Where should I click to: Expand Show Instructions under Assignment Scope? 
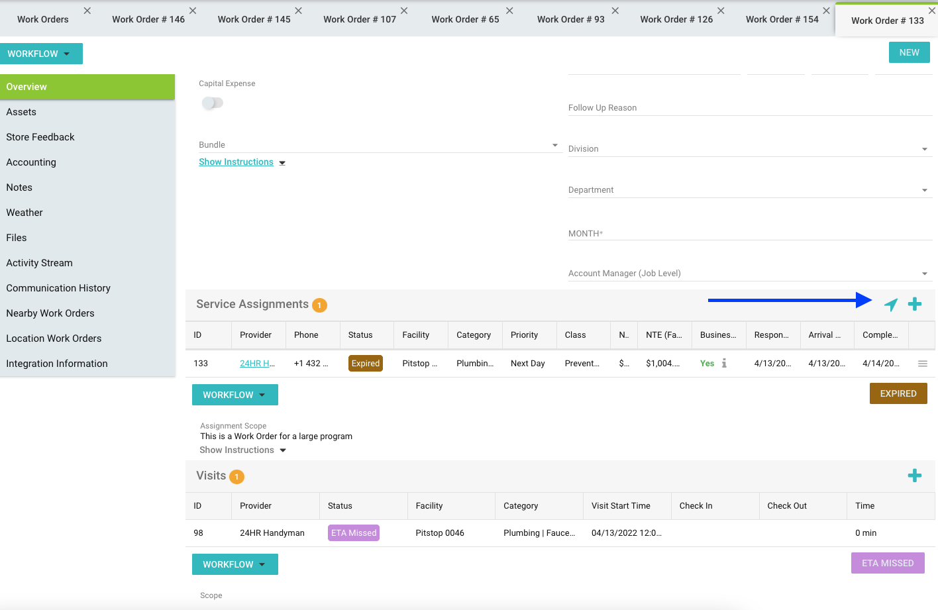coord(242,450)
